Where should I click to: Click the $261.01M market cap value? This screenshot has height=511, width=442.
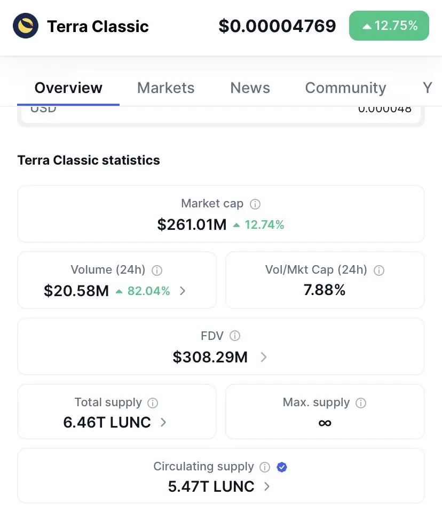tap(192, 224)
